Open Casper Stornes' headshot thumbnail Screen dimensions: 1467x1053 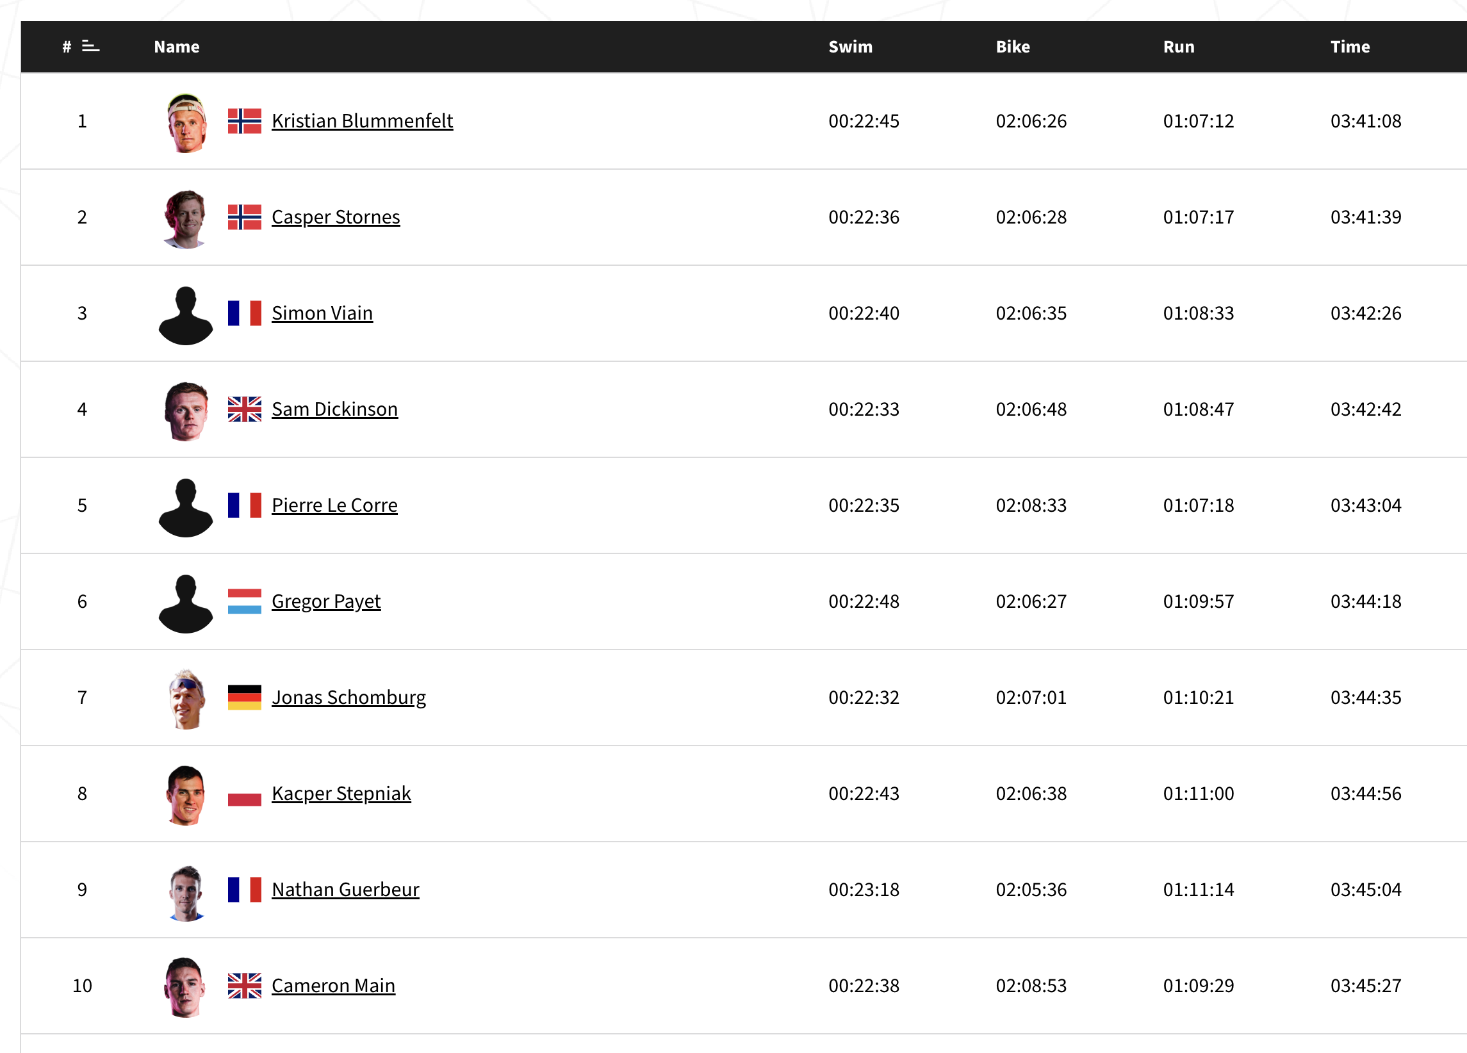pyautogui.click(x=186, y=218)
